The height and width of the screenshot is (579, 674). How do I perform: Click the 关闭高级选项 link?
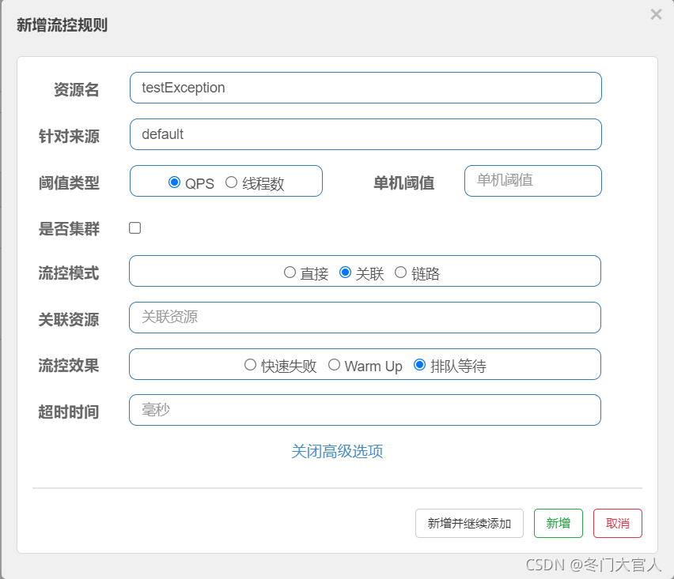tap(338, 450)
